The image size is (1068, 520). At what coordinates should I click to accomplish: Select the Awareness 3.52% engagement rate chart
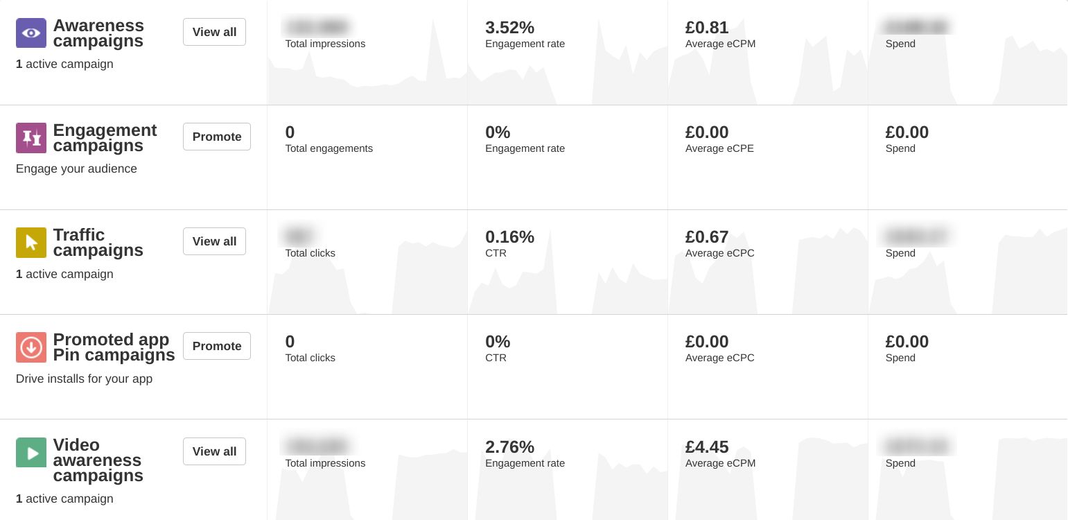(x=568, y=52)
